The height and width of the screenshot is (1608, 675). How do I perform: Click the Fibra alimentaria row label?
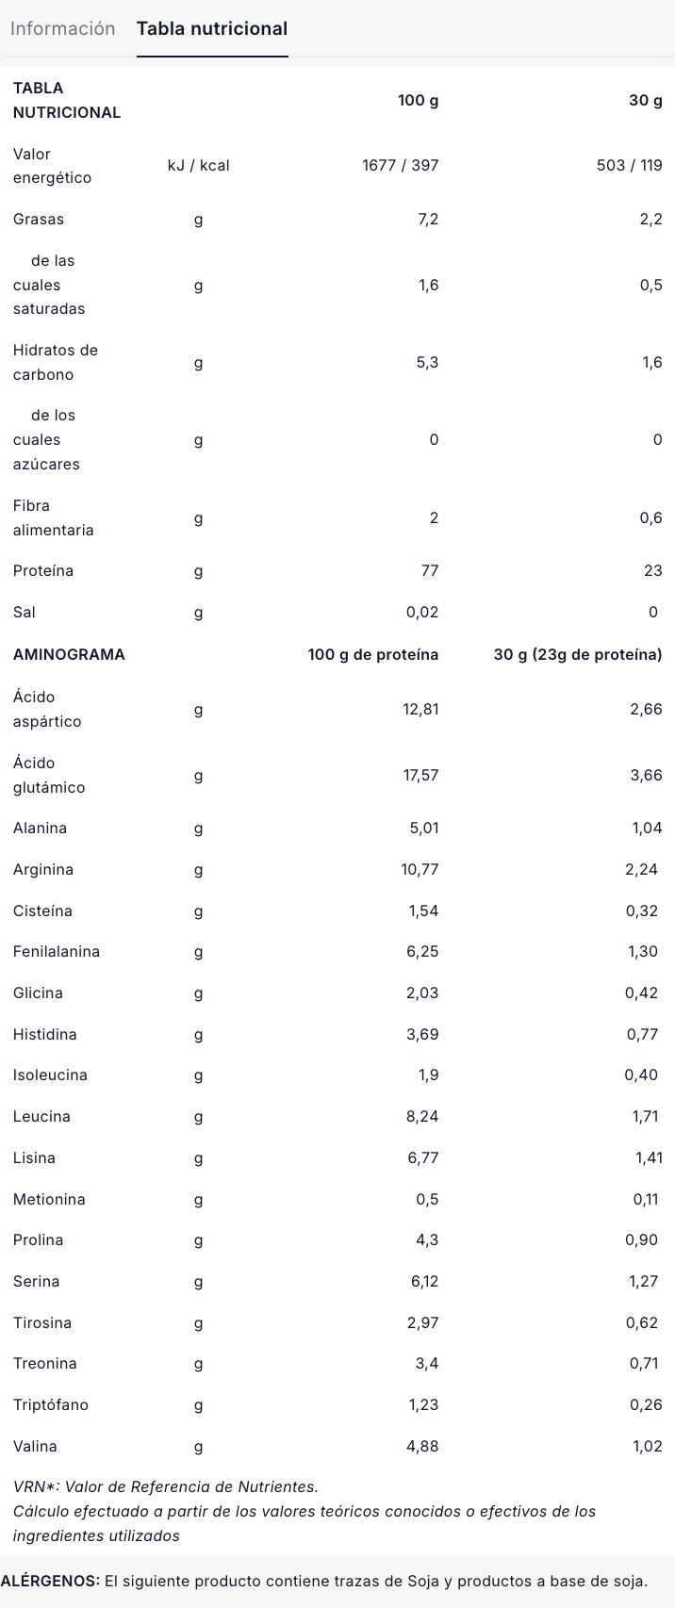53,517
